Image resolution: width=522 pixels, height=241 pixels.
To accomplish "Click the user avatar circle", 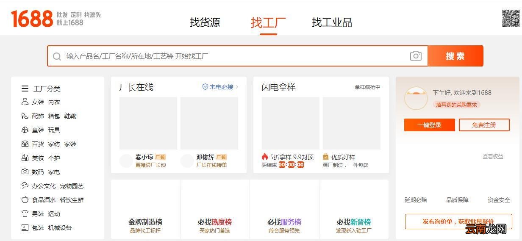I will tap(416, 98).
